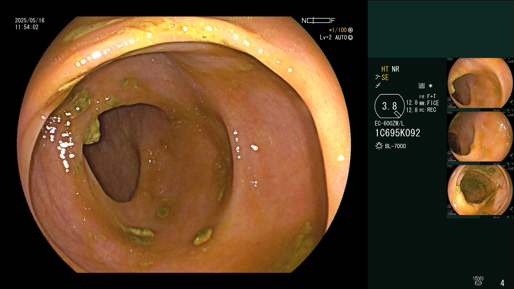Click the scope tip diameter 3.8 icon
This screenshot has width=514, height=289.
click(390, 106)
